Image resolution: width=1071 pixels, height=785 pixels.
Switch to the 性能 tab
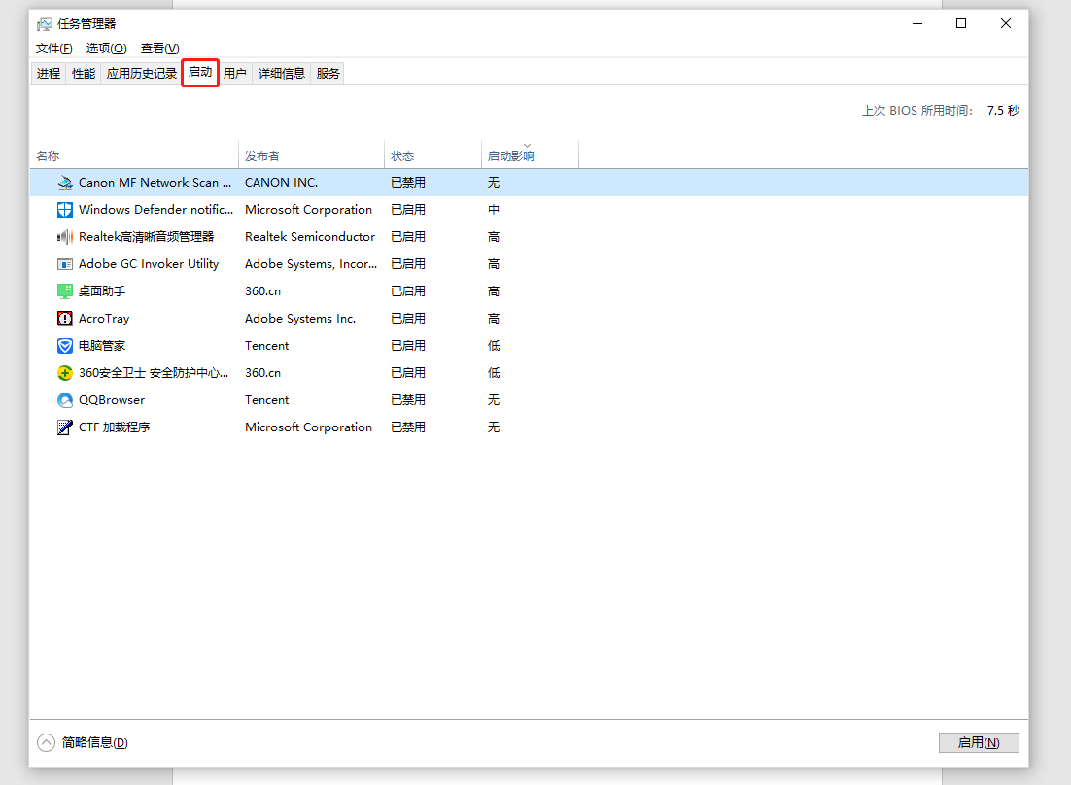point(84,73)
